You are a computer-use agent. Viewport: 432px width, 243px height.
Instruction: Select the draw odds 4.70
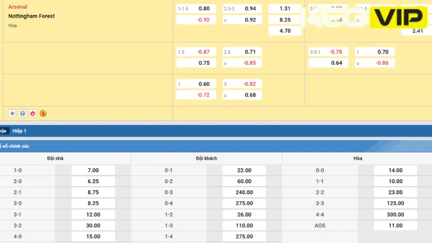285,31
